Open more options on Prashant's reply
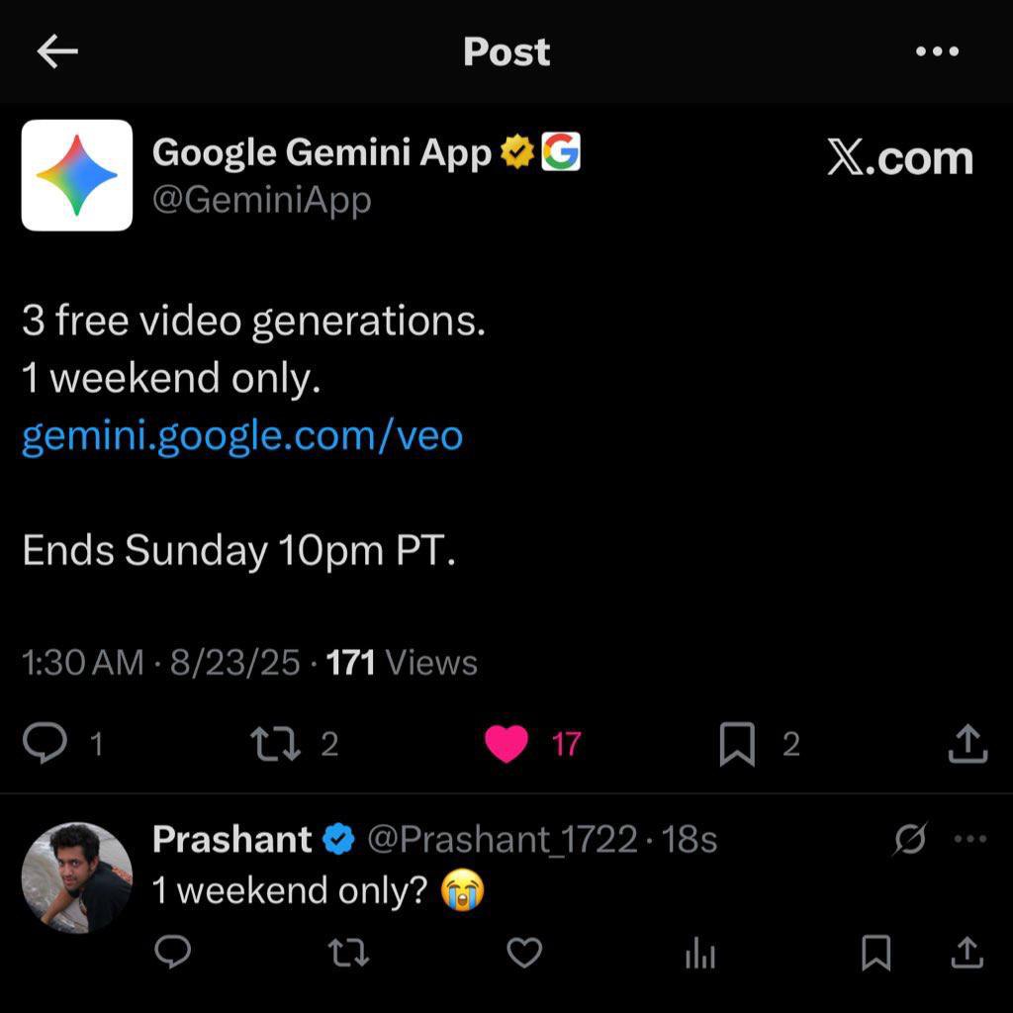The width and height of the screenshot is (1013, 1013). pos(969,840)
